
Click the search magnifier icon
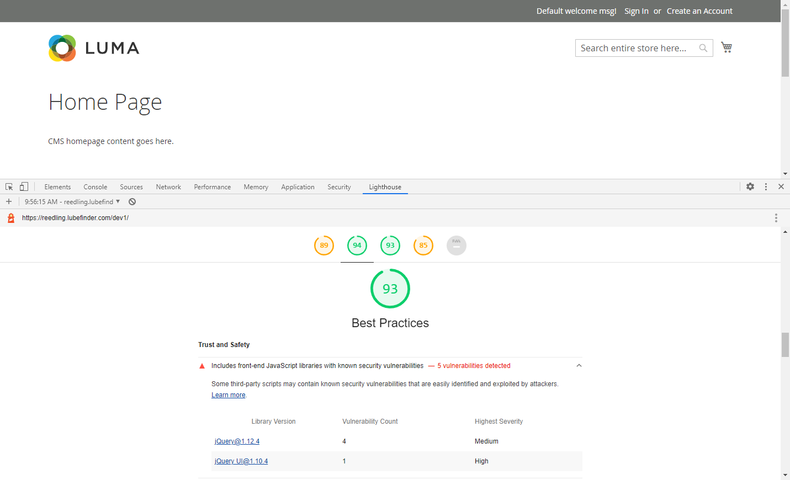tap(703, 48)
